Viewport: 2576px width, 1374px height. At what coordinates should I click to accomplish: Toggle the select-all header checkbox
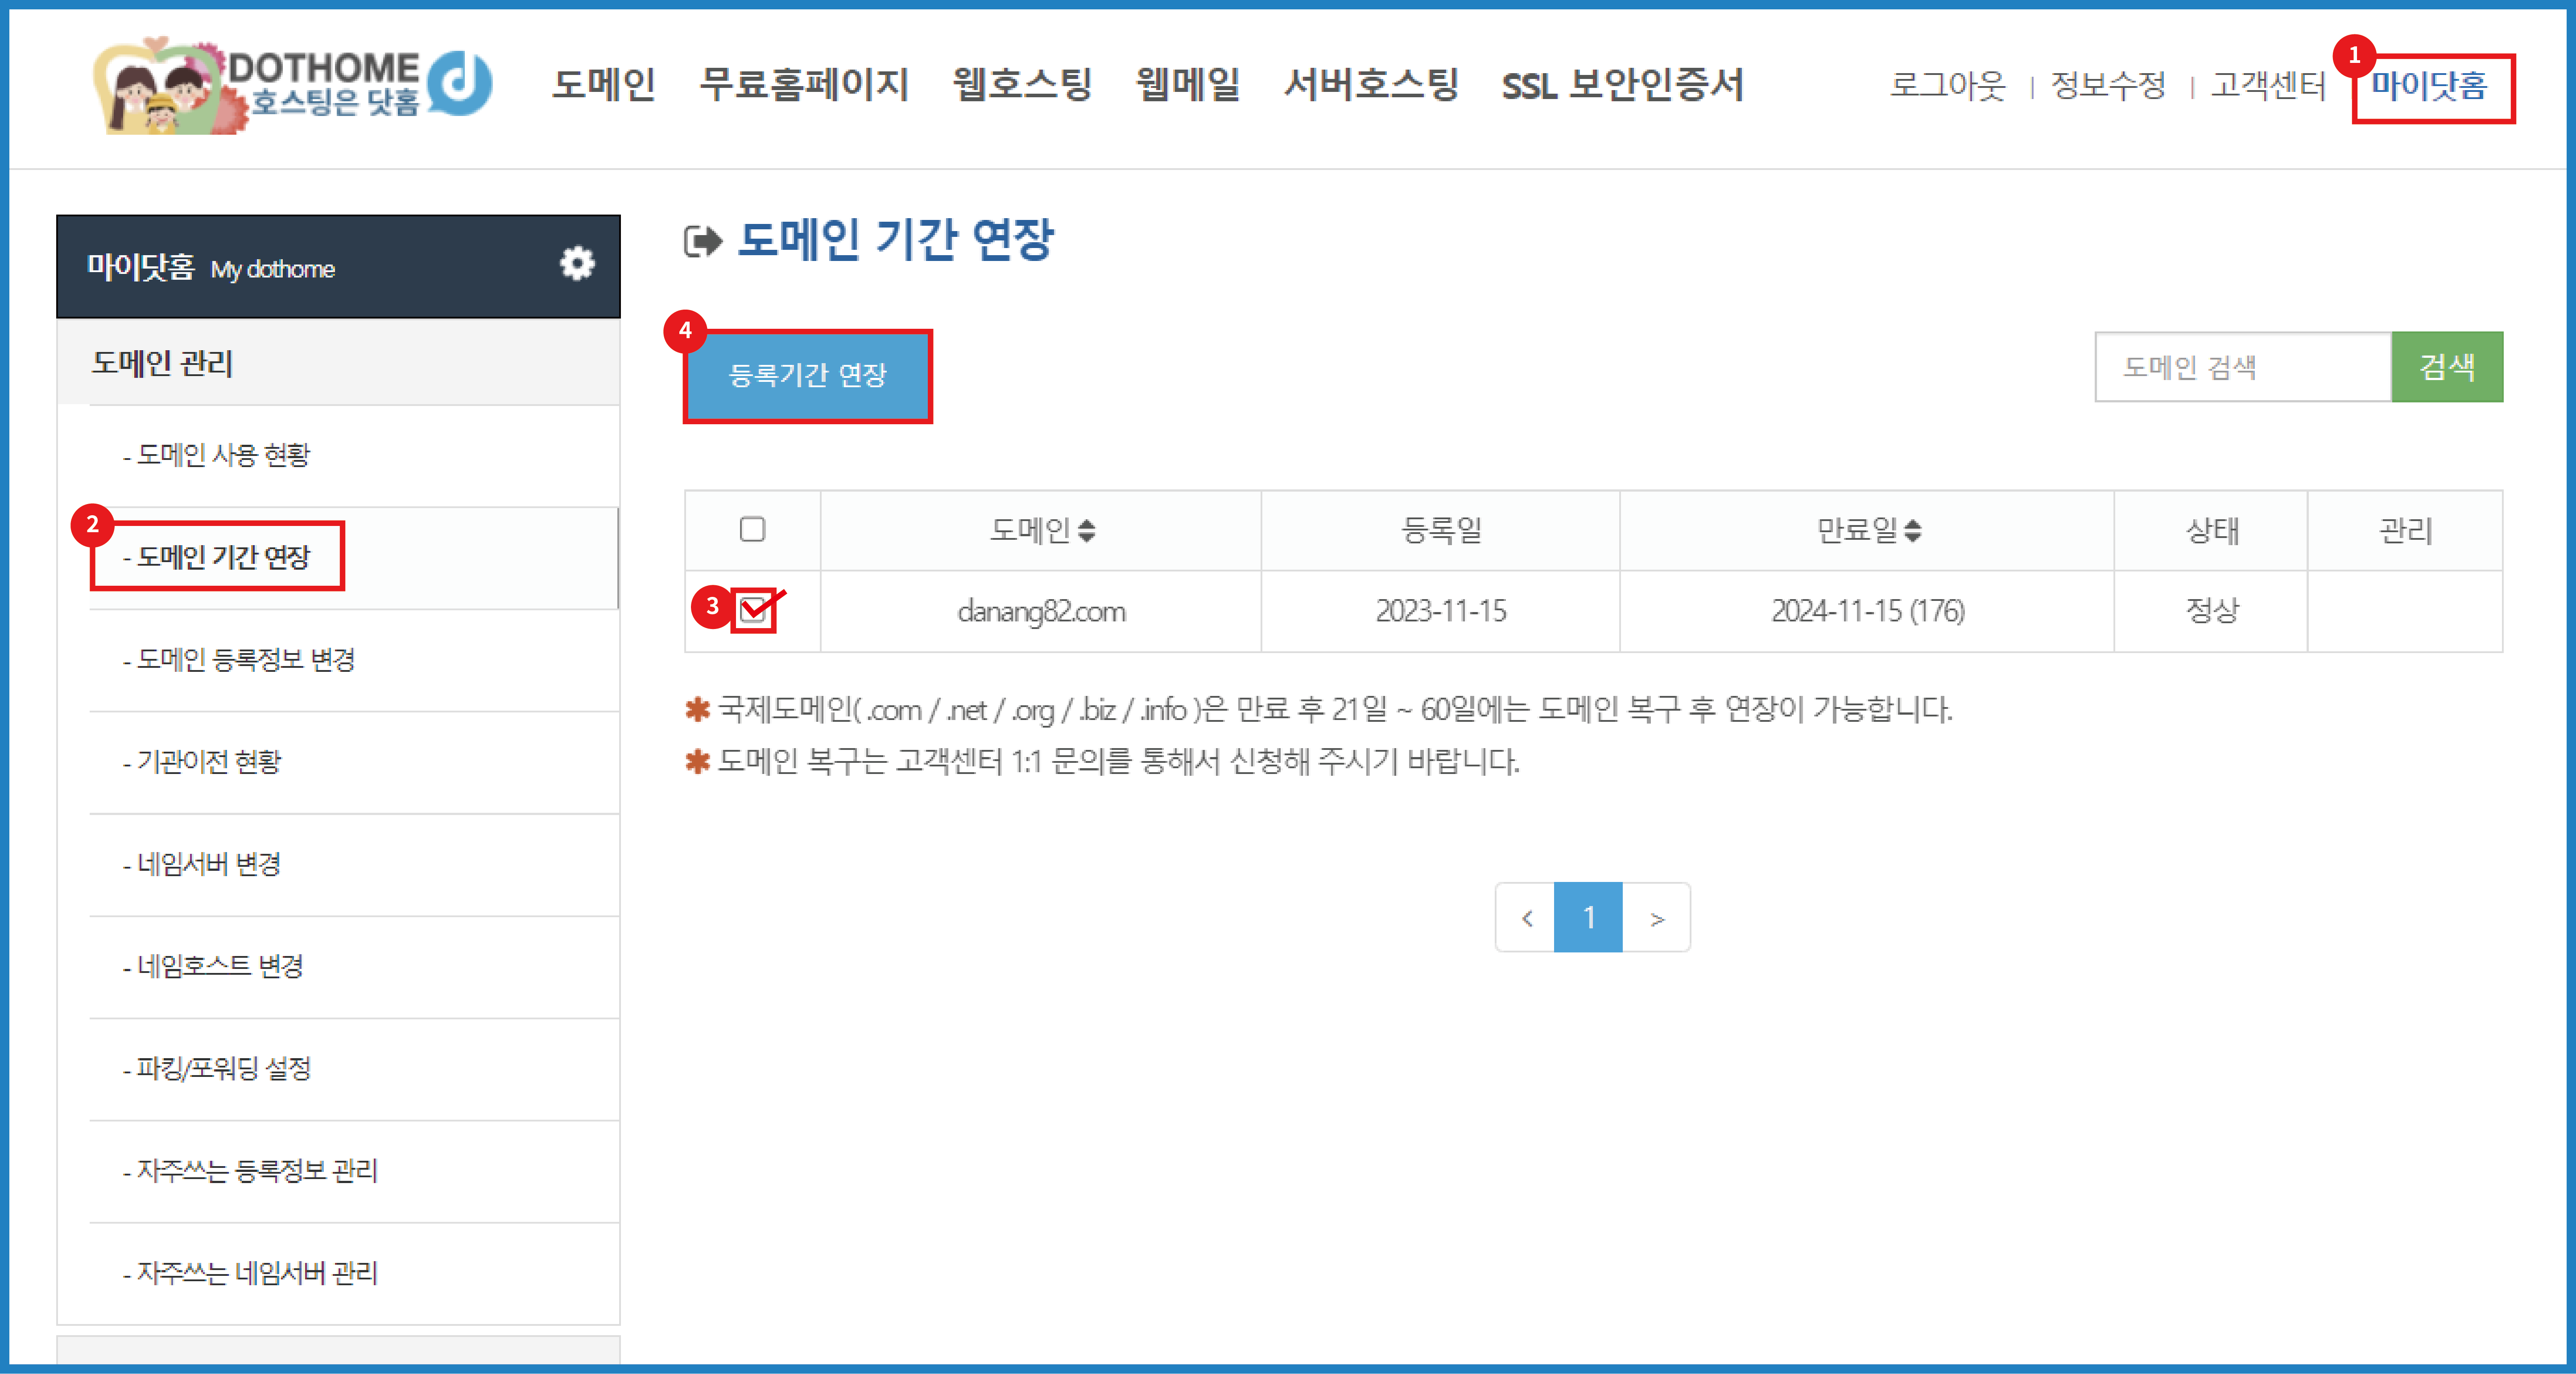point(752,529)
